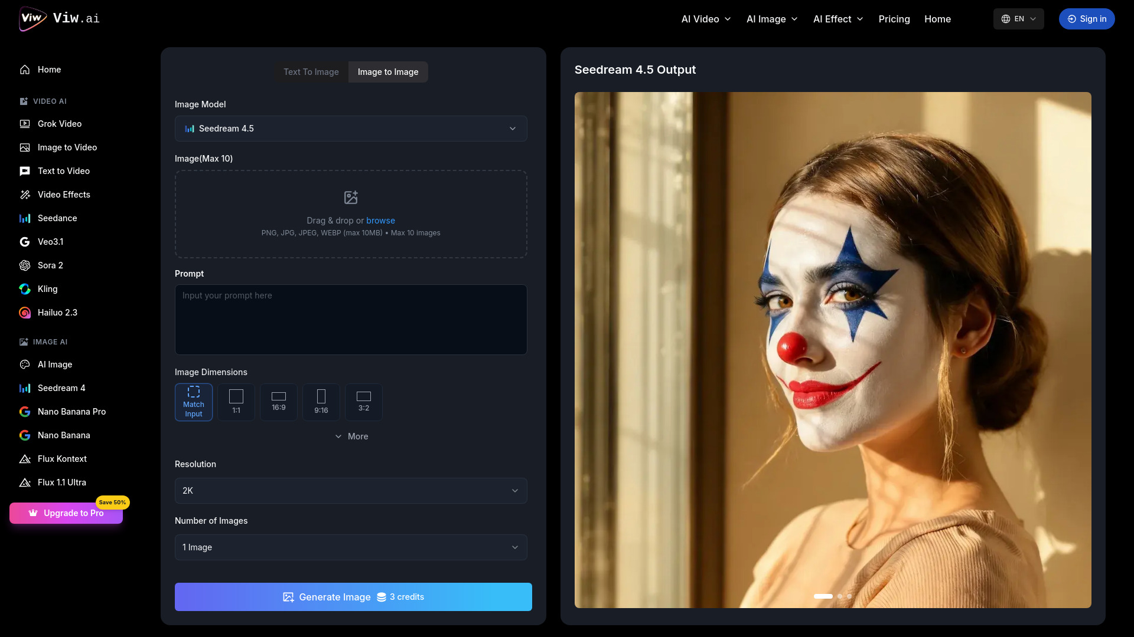
Task: Choose the 9:16 image dimension
Action: (x=321, y=402)
